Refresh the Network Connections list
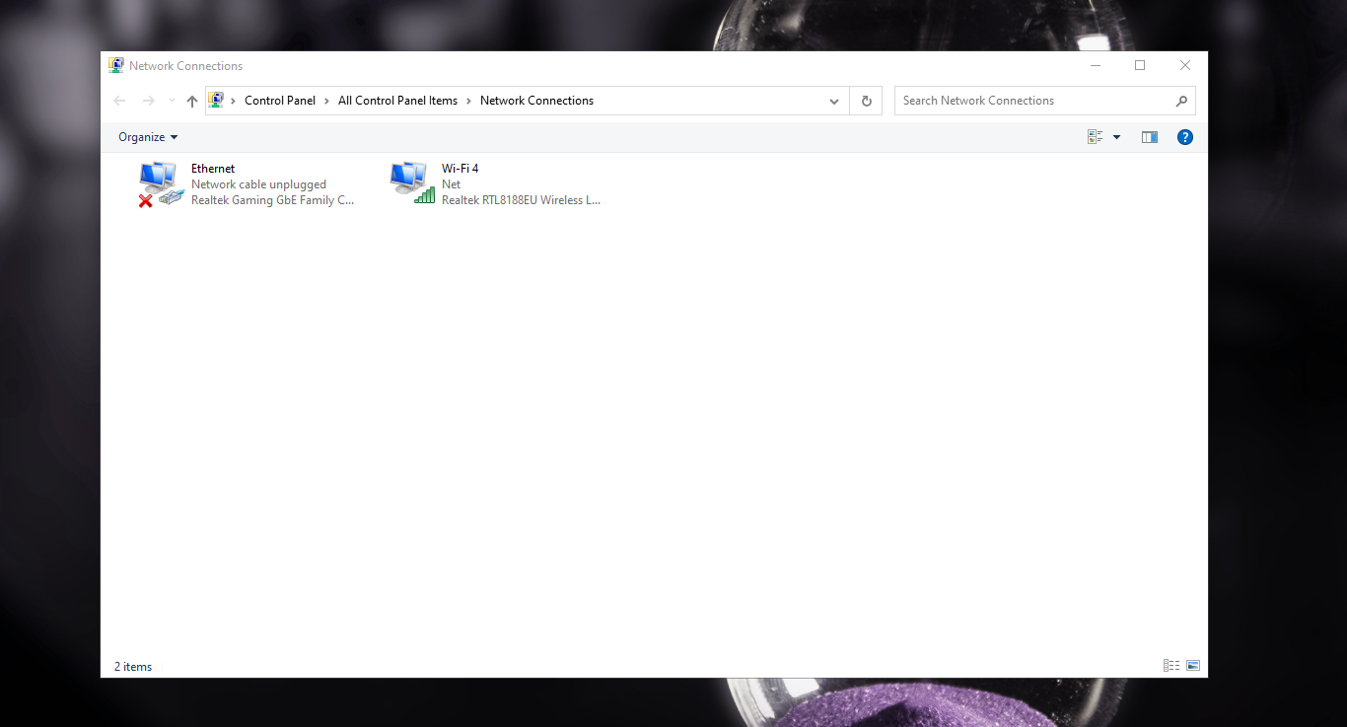The height and width of the screenshot is (727, 1347). [866, 101]
